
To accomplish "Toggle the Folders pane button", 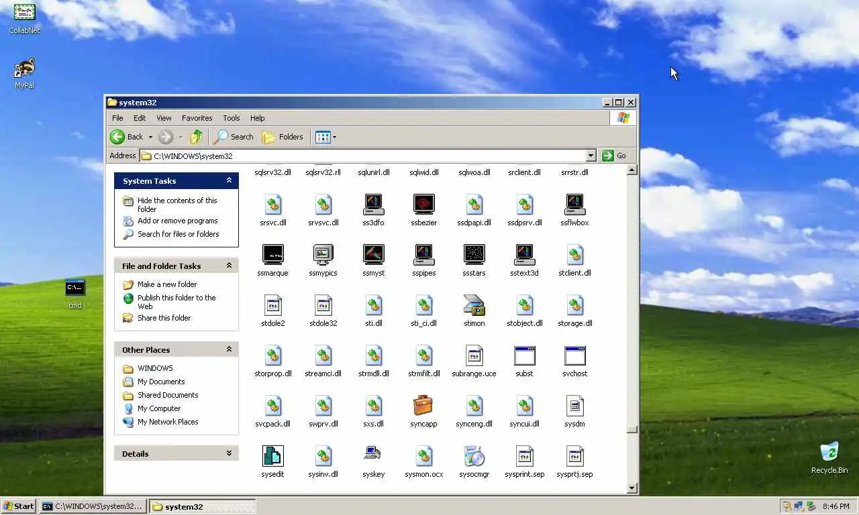I will [x=283, y=137].
